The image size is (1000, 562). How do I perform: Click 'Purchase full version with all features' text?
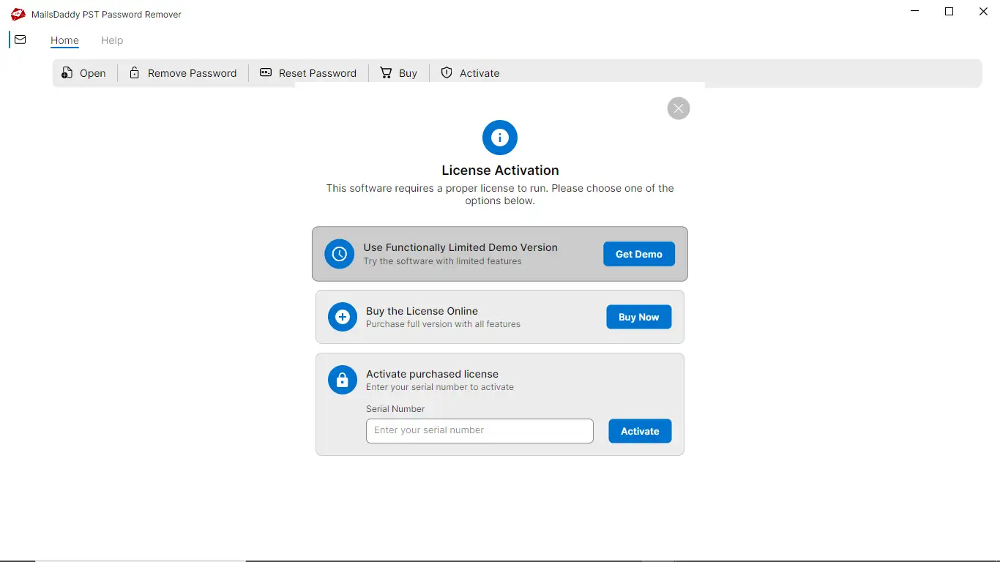pyautogui.click(x=443, y=324)
